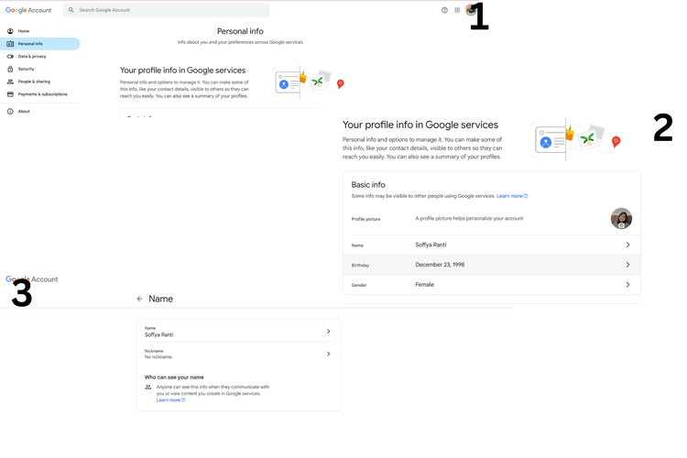Click the Payments & subscriptions card icon

10,94
